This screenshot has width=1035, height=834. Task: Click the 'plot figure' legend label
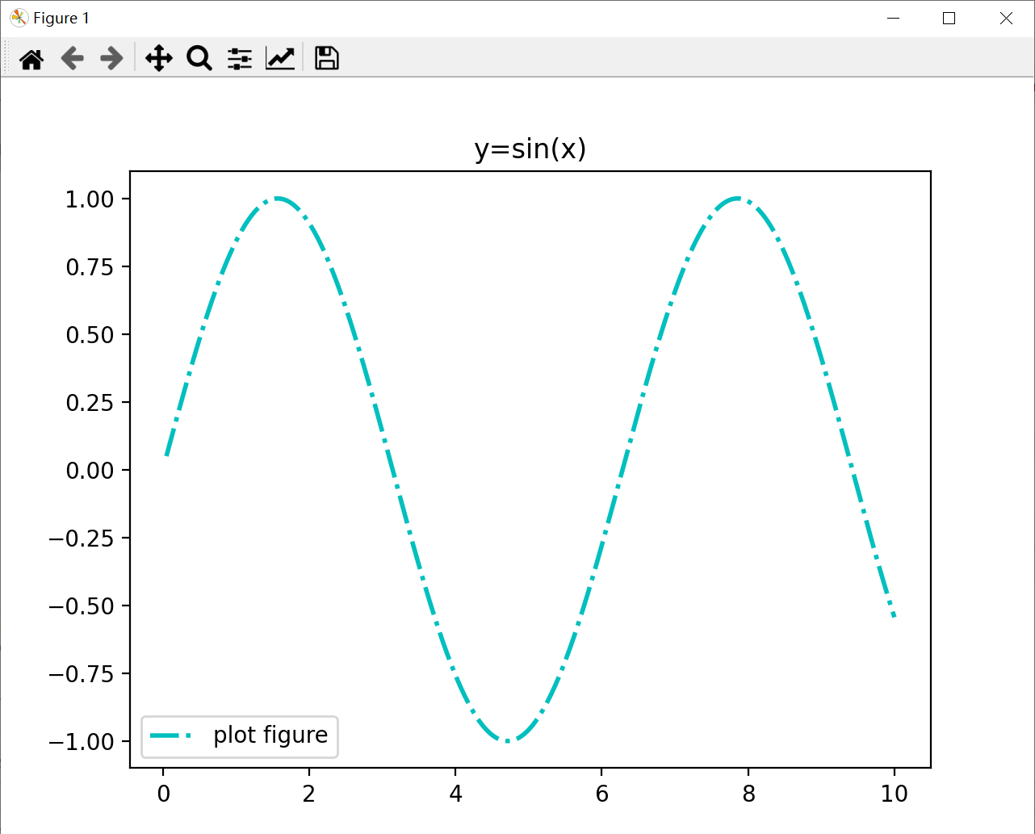(270, 735)
